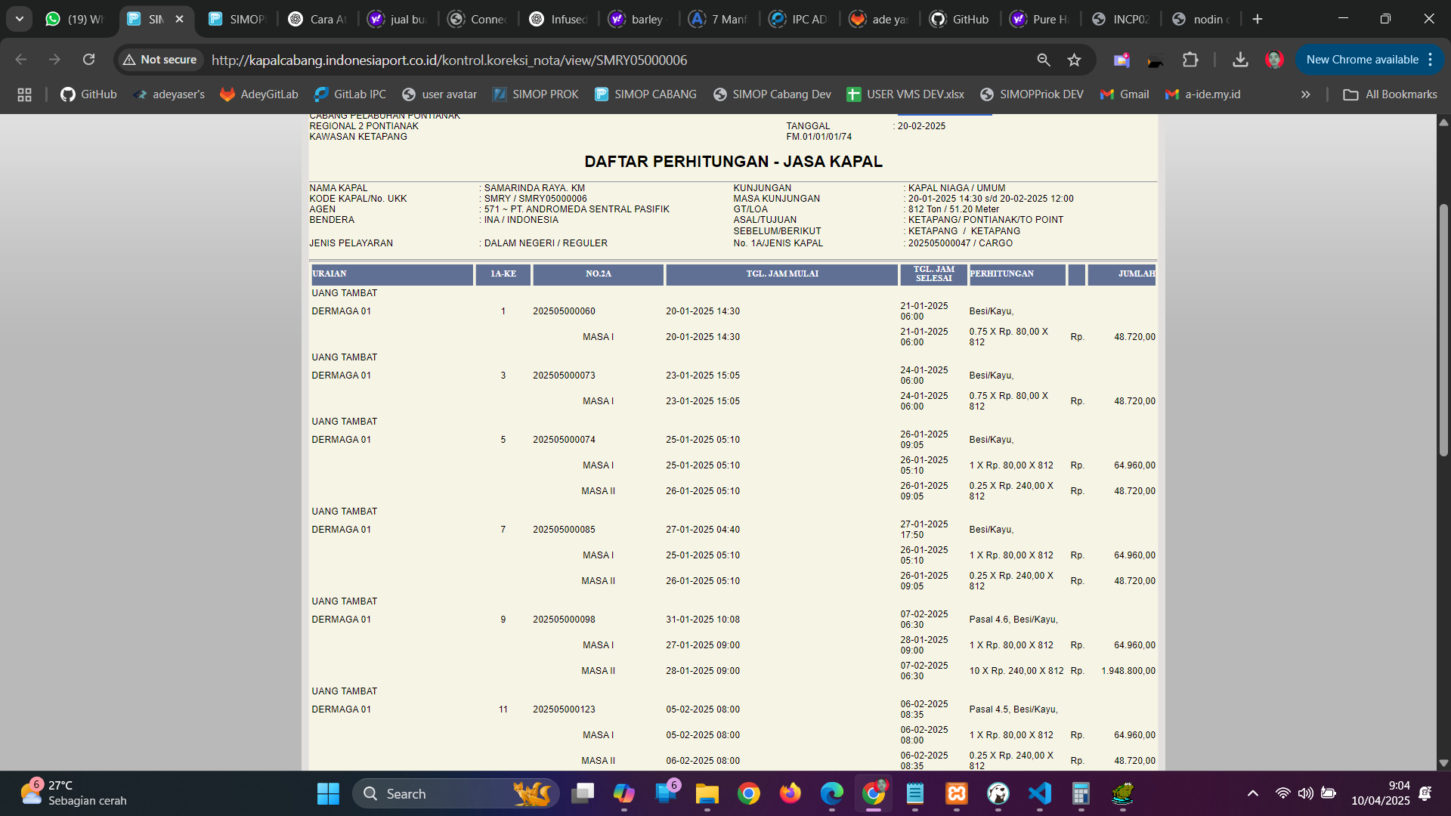
Task: Select nota number 202505000060
Action: pyautogui.click(x=564, y=311)
